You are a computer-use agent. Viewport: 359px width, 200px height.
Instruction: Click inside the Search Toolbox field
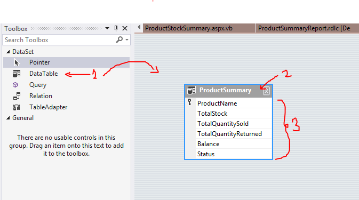tap(60, 40)
